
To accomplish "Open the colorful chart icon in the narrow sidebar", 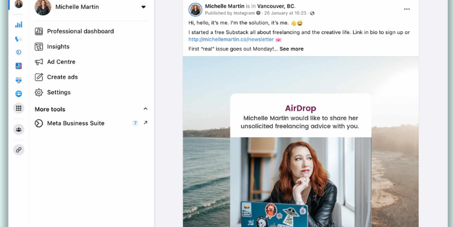I will point(19,66).
